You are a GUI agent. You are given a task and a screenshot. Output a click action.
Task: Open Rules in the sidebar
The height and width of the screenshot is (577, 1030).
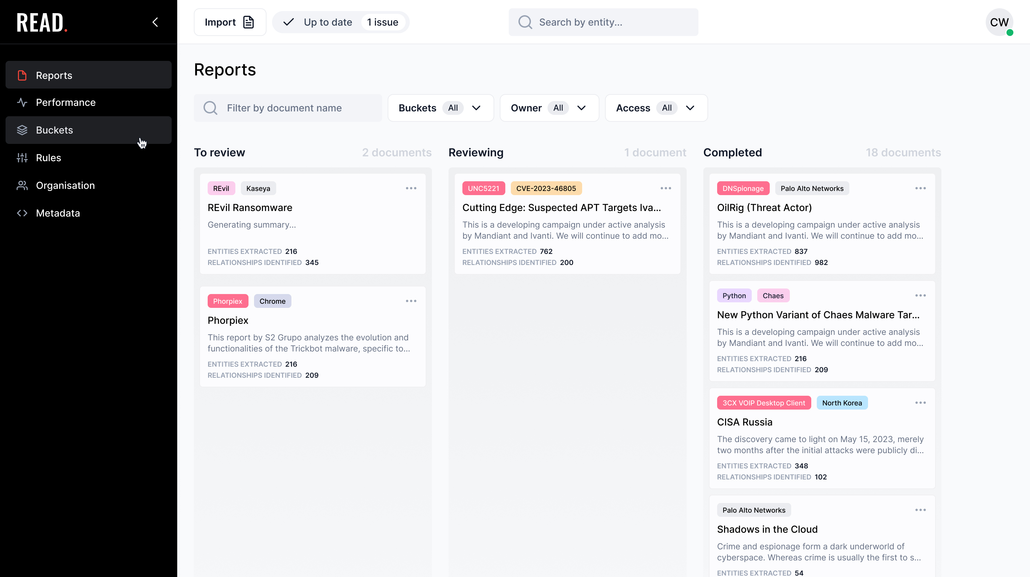[48, 157]
